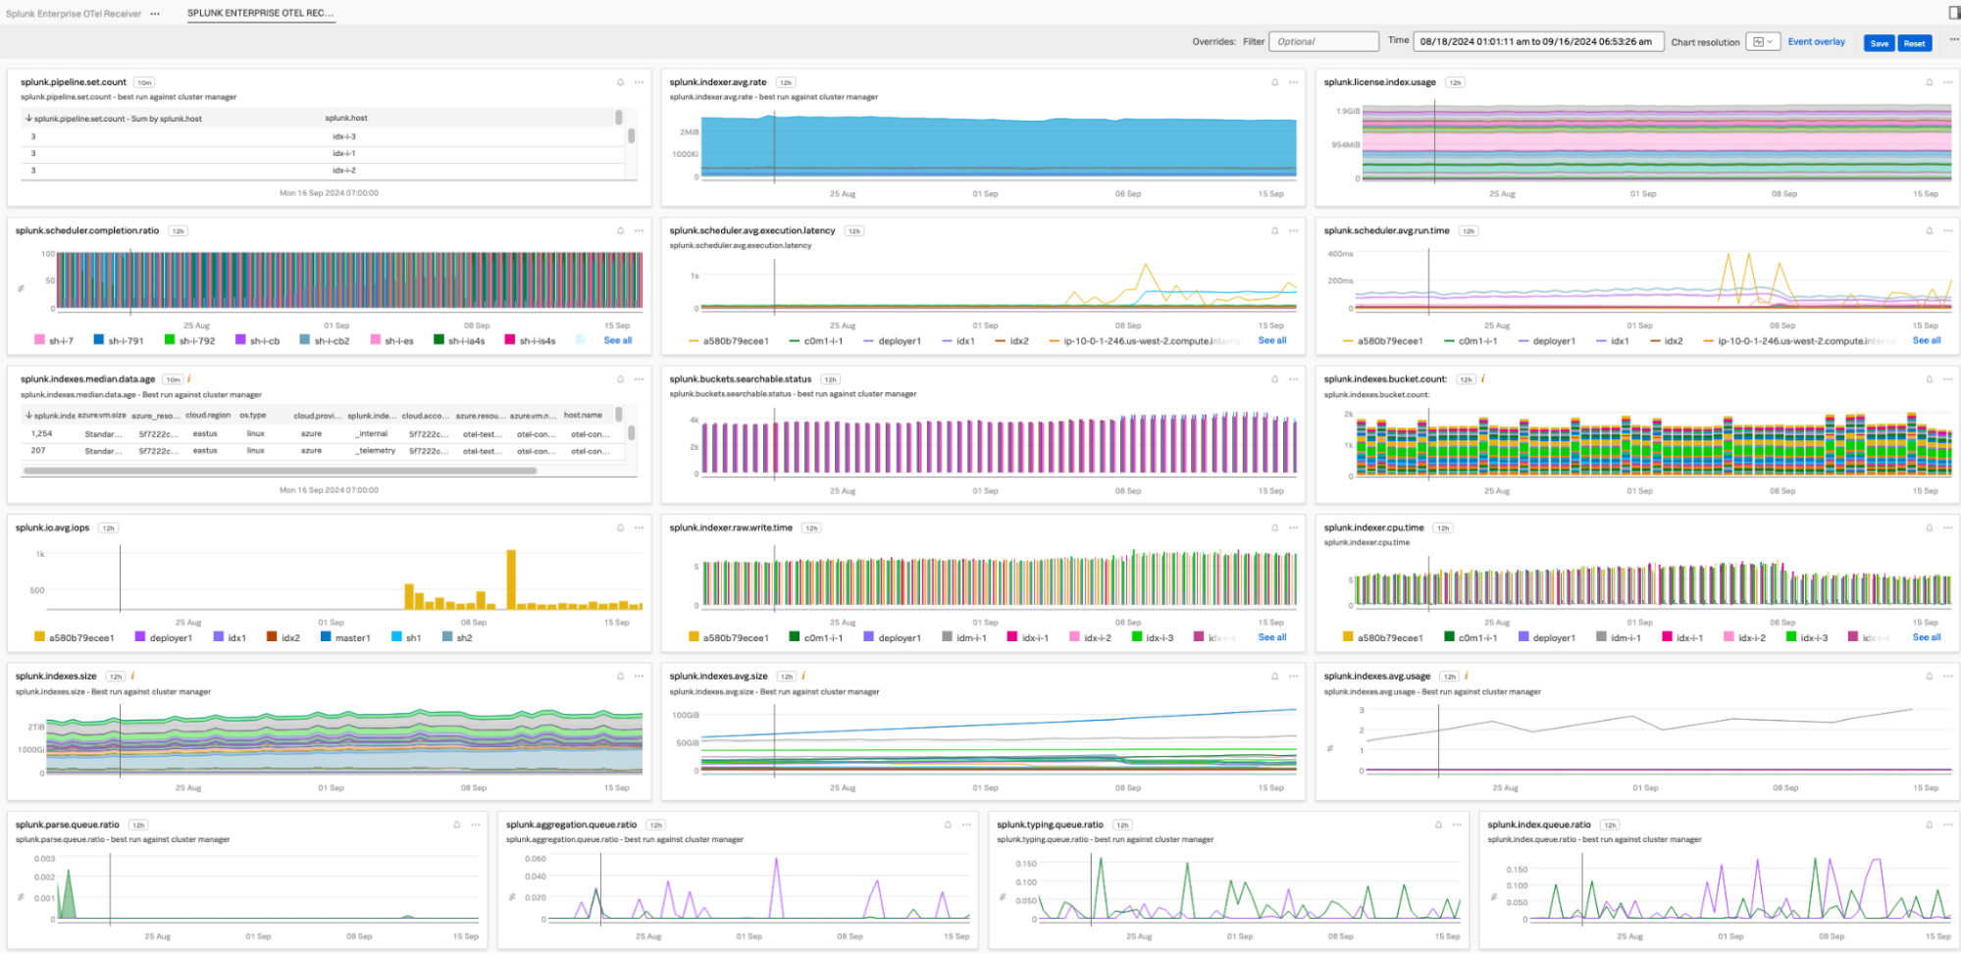Open the Event overlay link

tap(1816, 42)
